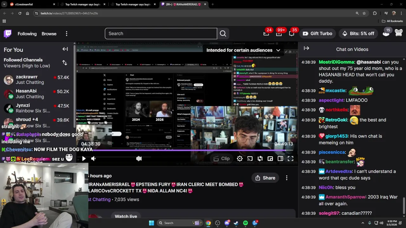Mute the video player volume
The height and width of the screenshot is (228, 406).
point(94,159)
